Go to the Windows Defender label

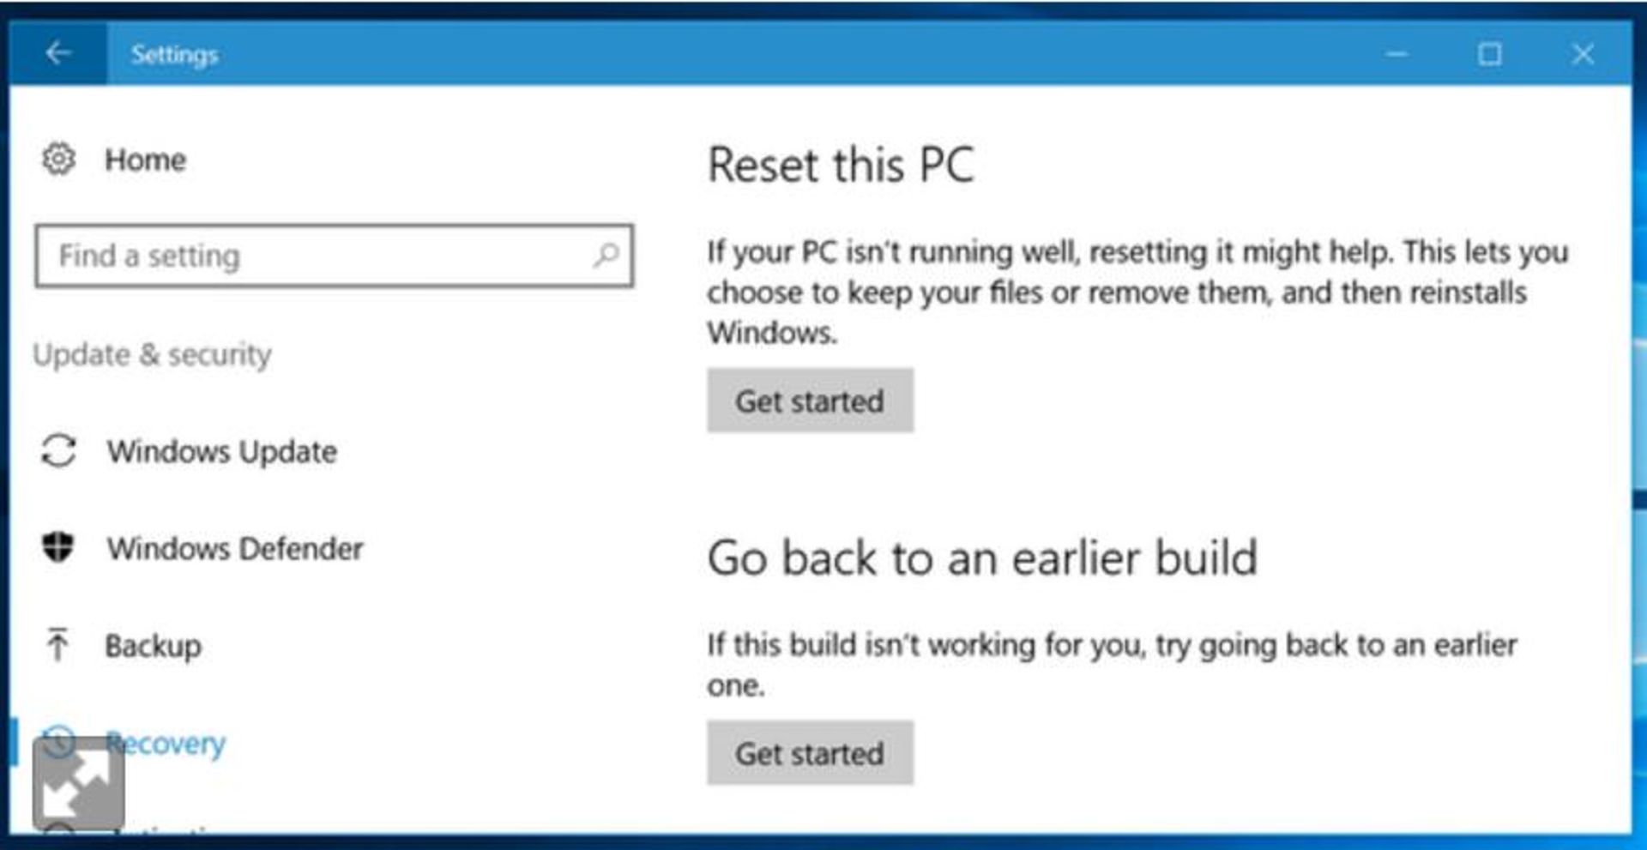(x=234, y=548)
